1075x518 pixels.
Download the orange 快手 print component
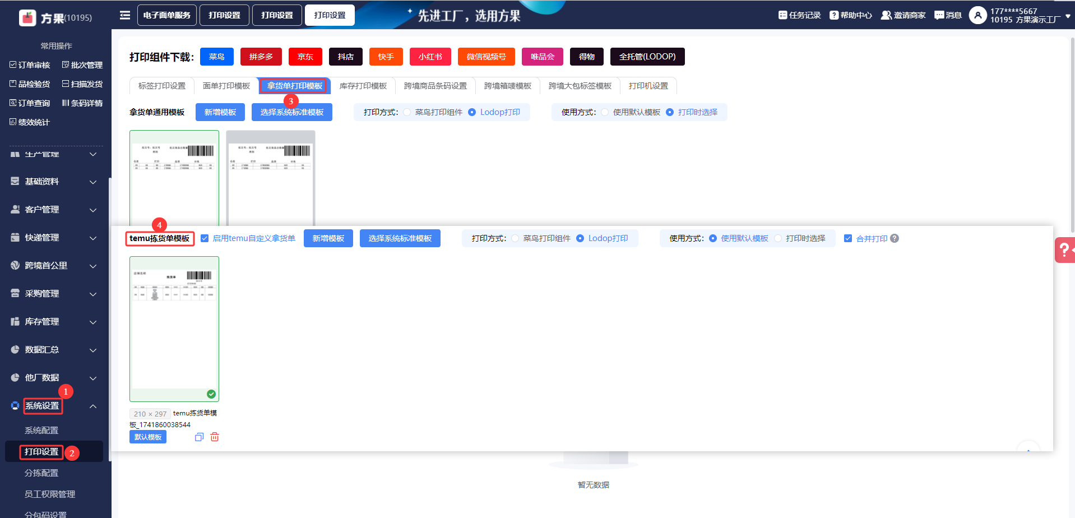386,57
